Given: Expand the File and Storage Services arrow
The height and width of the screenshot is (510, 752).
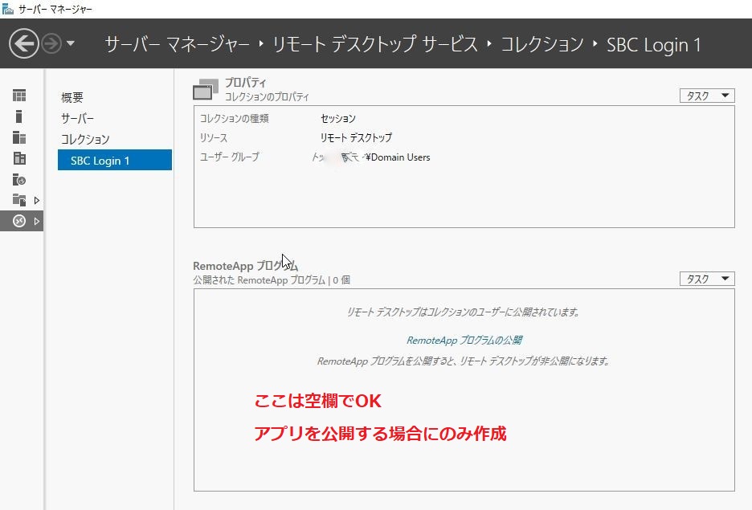Looking at the screenshot, I should click(x=36, y=200).
